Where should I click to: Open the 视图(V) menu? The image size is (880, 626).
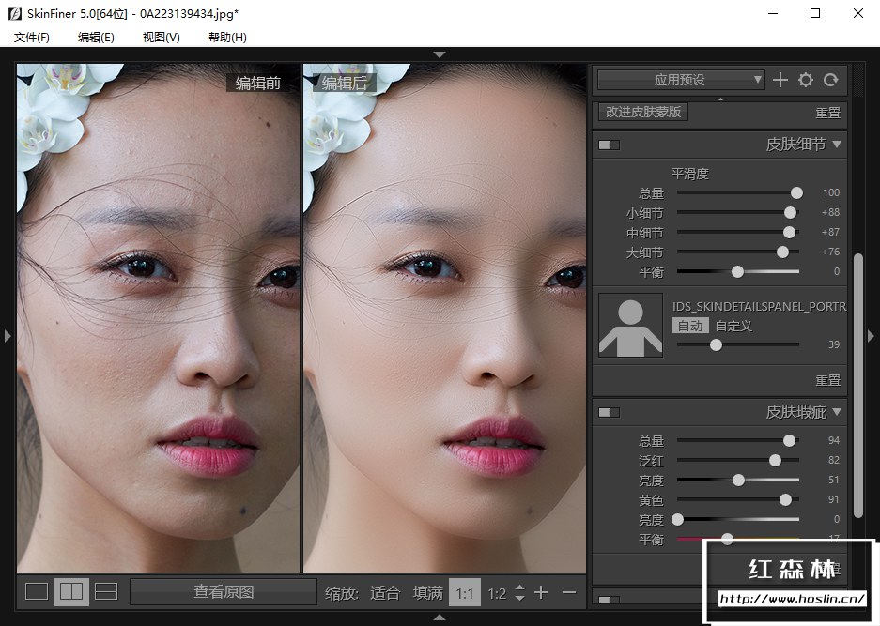click(161, 37)
